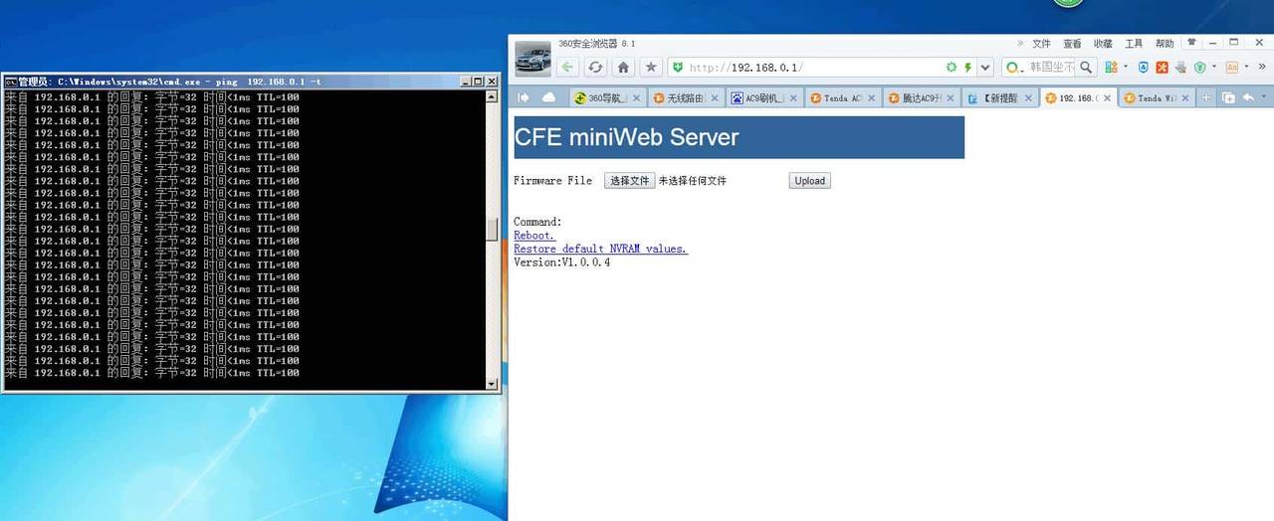Open the search engine selector dropdown

1013,68
